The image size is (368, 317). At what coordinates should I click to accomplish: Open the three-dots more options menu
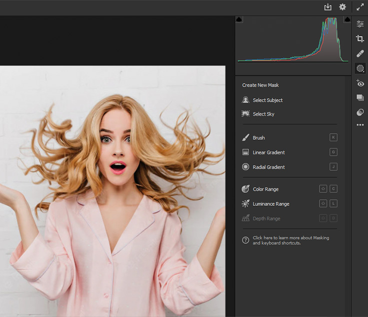point(360,125)
